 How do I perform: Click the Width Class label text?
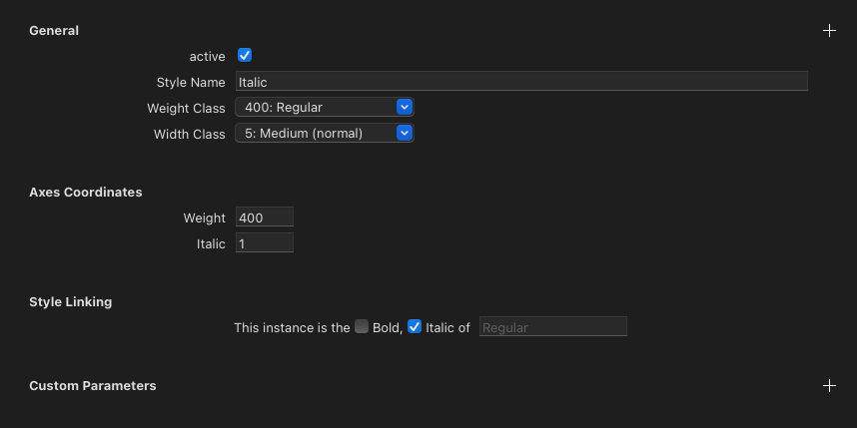pyautogui.click(x=189, y=134)
